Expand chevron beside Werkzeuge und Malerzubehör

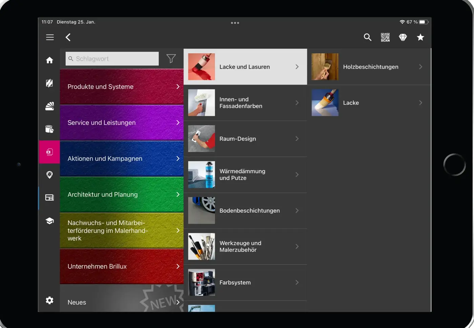point(297,246)
